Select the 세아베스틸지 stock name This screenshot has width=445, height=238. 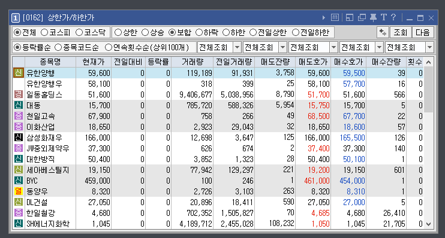coord(48,170)
